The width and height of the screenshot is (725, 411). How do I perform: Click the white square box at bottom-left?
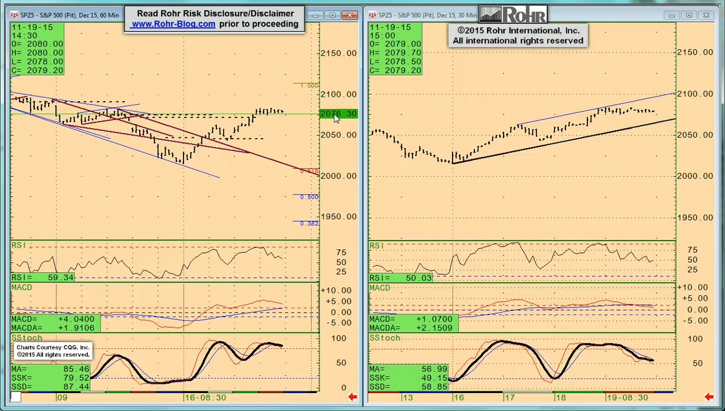[x=16, y=397]
